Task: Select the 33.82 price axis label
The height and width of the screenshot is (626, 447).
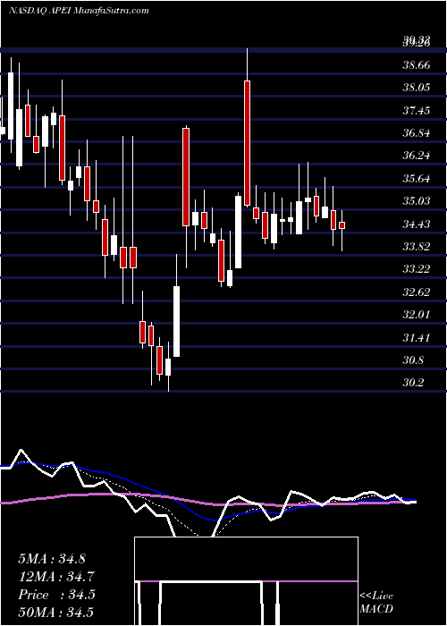Action: coord(417,247)
